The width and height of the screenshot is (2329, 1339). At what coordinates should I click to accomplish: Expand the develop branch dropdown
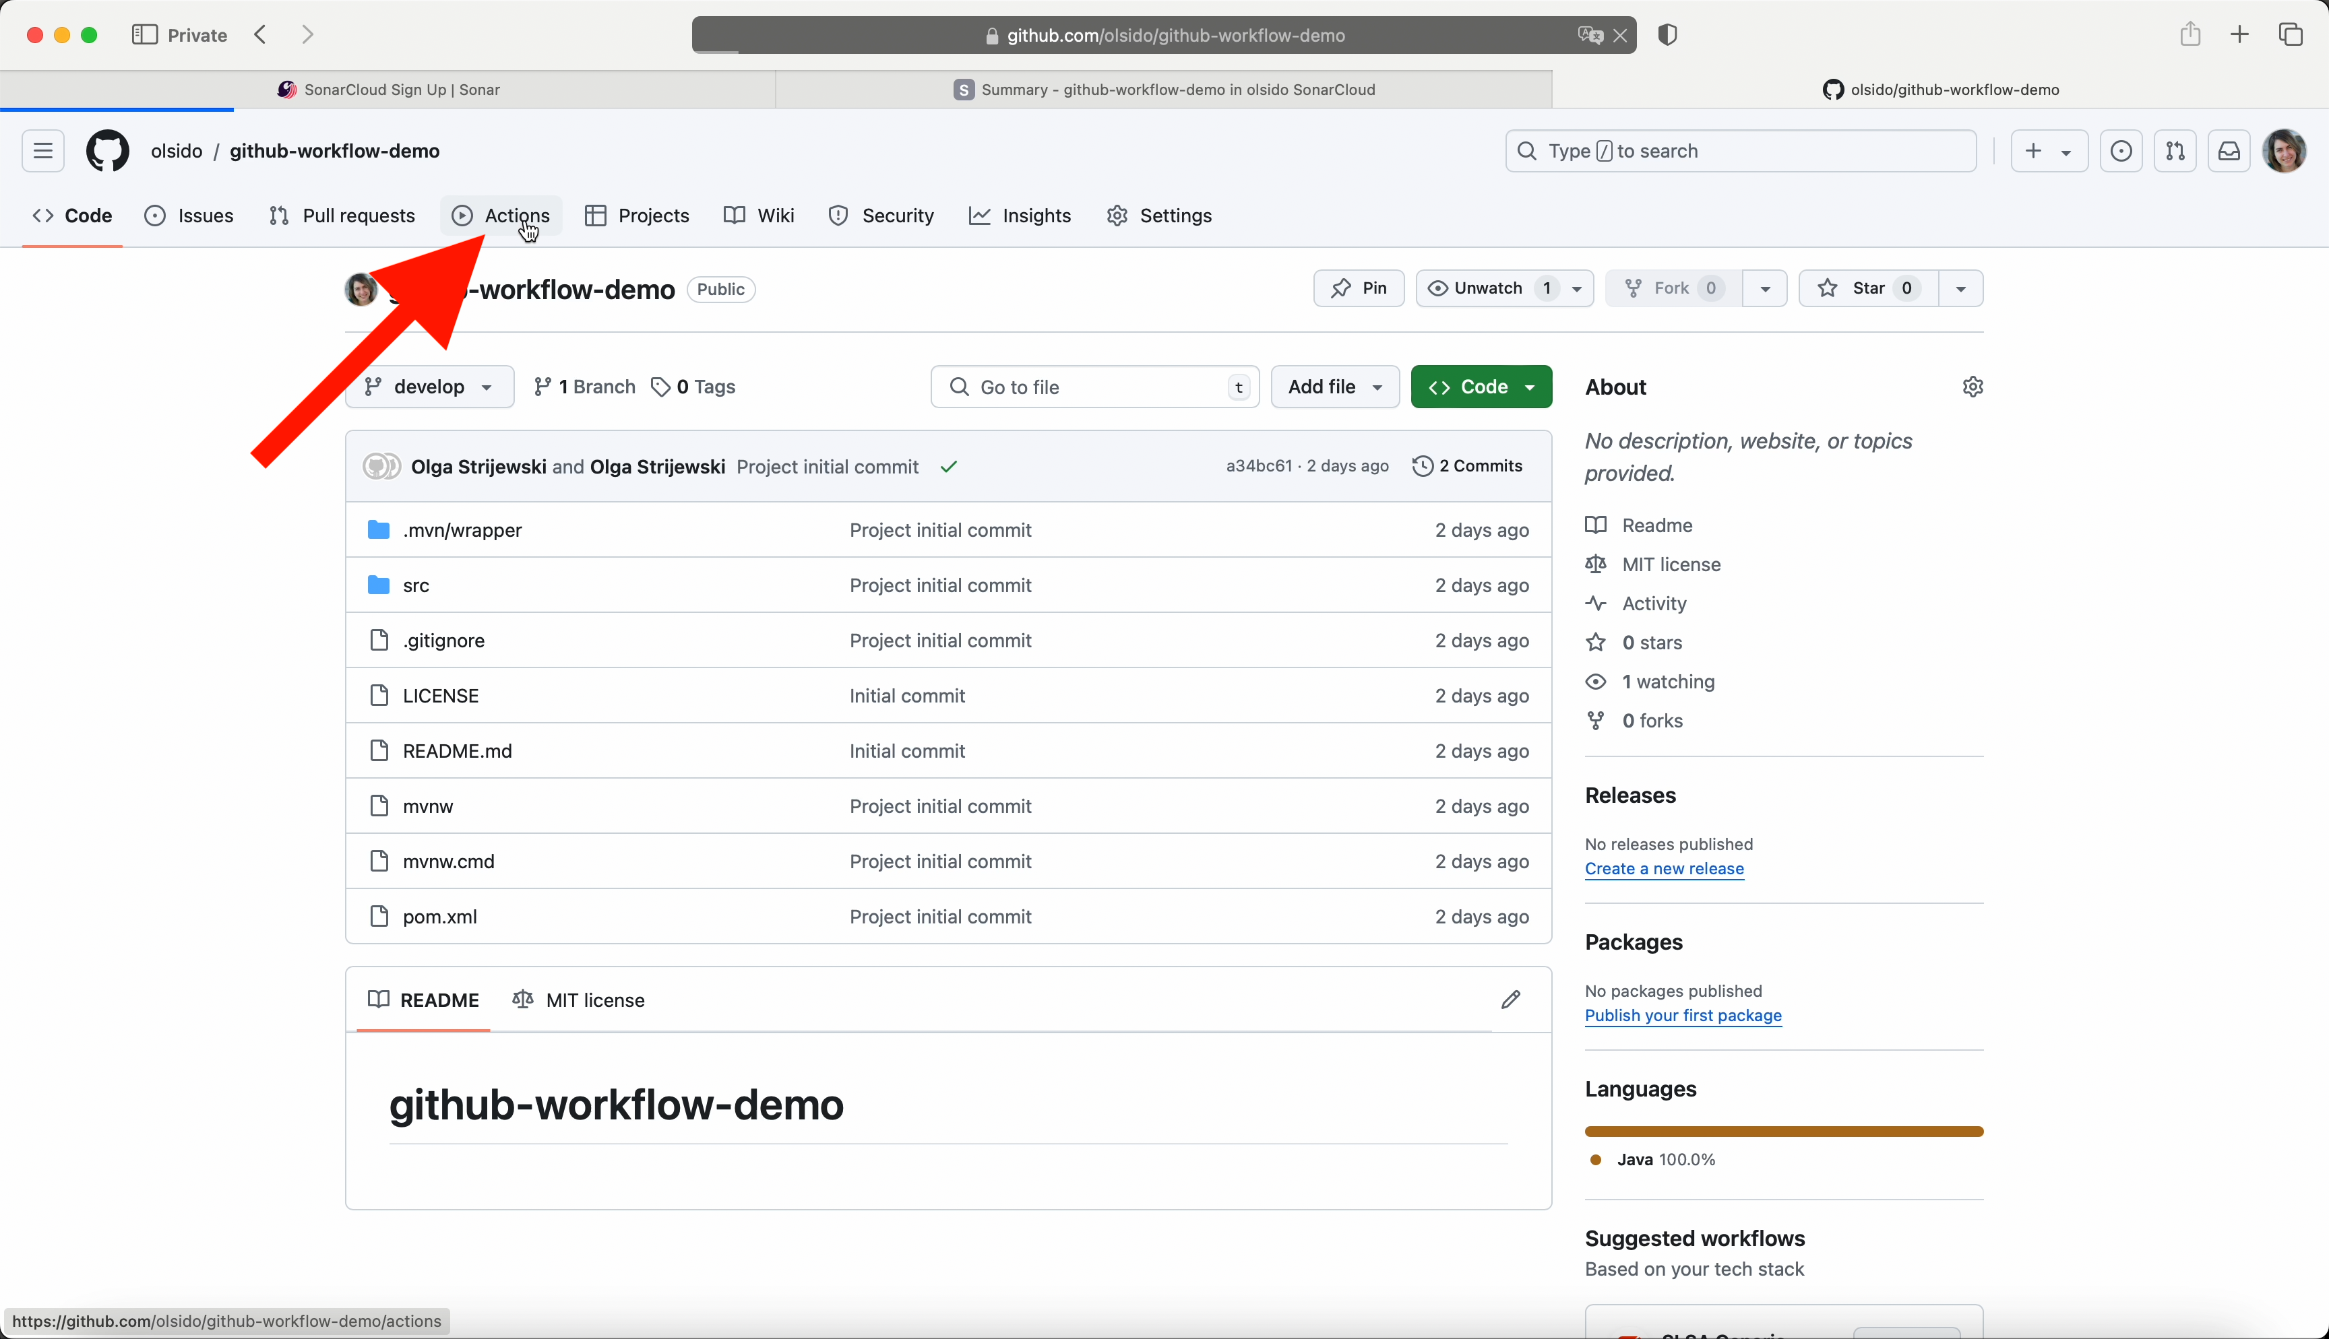[x=429, y=387]
